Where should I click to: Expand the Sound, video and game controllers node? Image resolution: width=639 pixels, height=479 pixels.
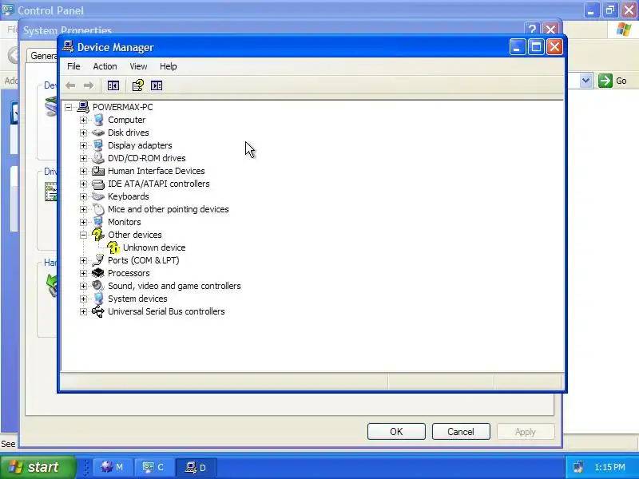click(84, 286)
